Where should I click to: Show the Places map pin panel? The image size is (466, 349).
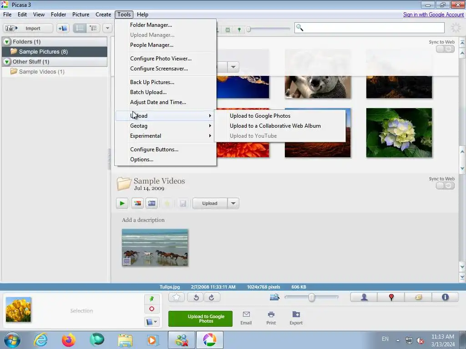pos(391,297)
